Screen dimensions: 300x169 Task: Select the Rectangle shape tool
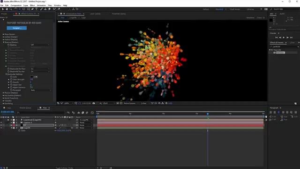click(x=29, y=9)
